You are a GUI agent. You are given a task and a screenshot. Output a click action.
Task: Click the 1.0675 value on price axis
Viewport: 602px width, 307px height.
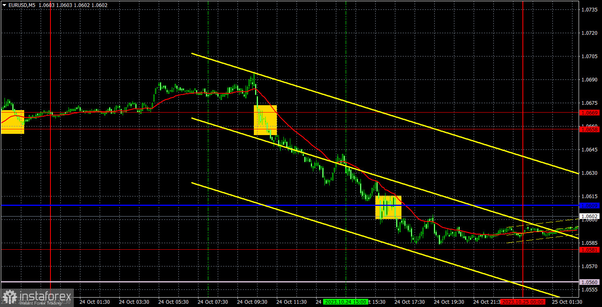pyautogui.click(x=590, y=103)
